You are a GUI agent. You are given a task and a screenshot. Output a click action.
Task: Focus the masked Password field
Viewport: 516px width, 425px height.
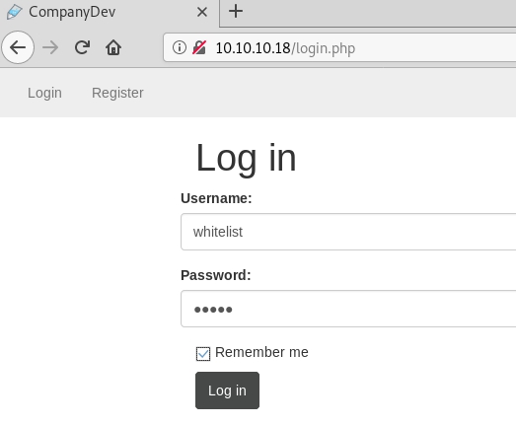coord(348,309)
